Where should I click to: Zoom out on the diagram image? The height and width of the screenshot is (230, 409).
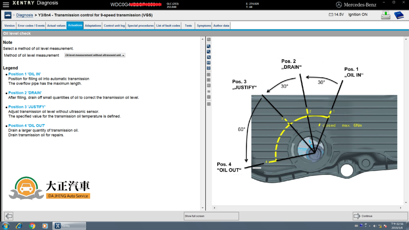209,52
